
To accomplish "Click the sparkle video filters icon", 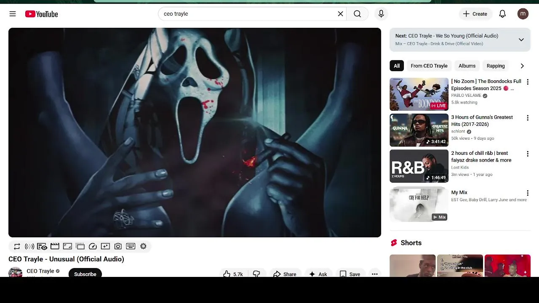I will tap(105, 246).
